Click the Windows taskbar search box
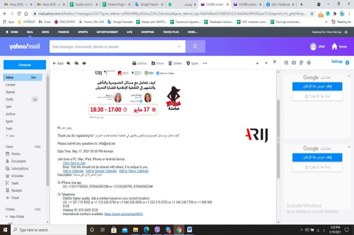Viewport: 354px width, 235px height. coord(44,230)
